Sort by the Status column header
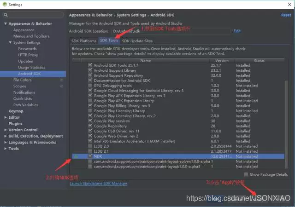 click(x=259, y=60)
